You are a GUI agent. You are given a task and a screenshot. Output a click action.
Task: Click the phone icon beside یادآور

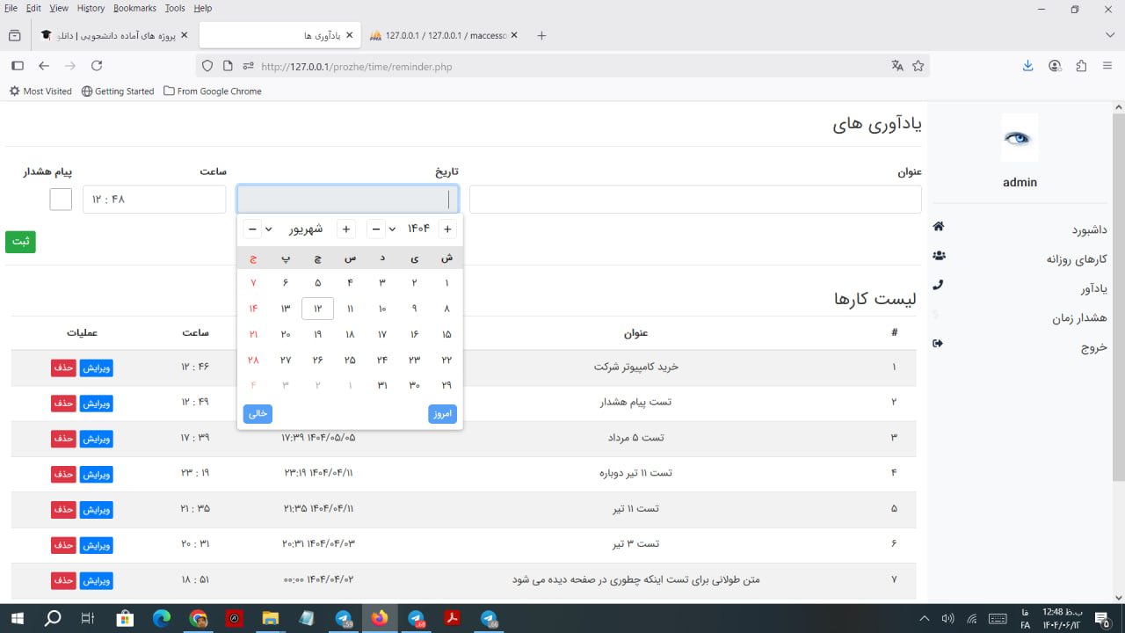(x=938, y=285)
